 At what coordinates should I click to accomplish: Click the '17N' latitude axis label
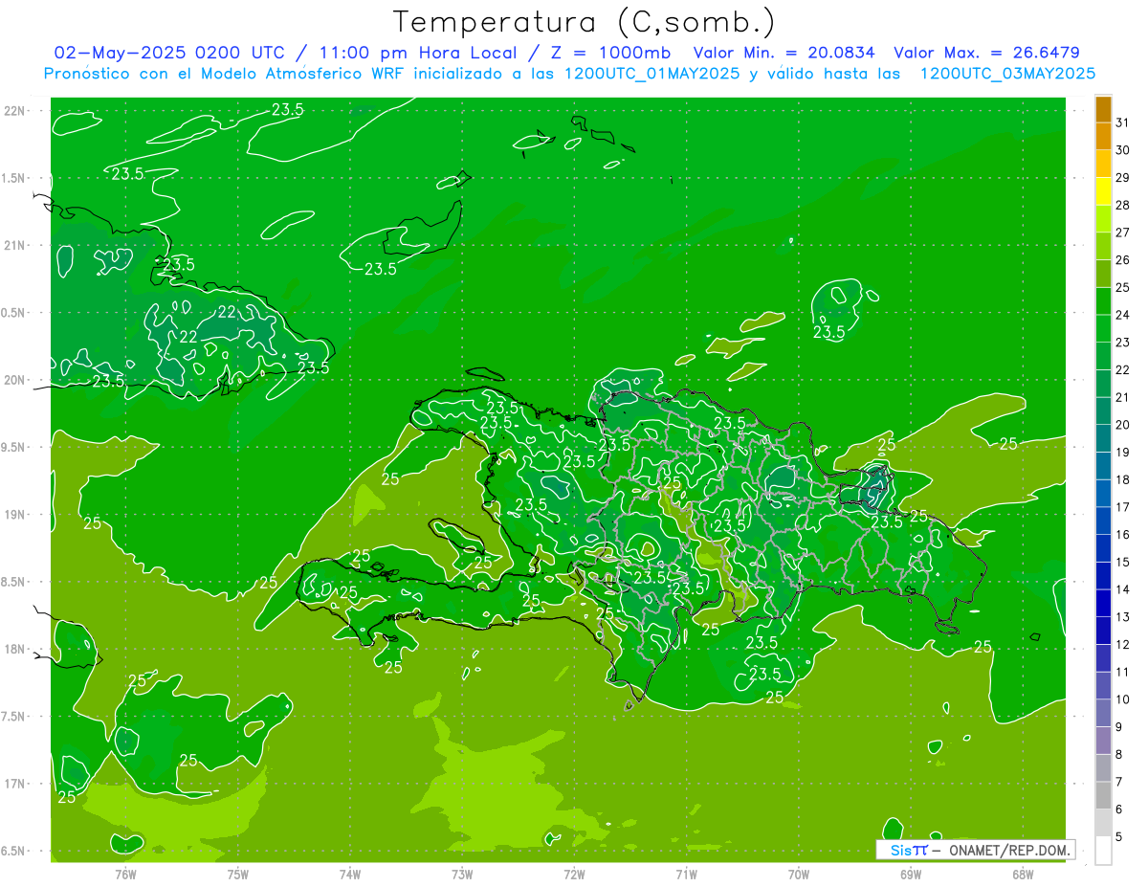(14, 784)
